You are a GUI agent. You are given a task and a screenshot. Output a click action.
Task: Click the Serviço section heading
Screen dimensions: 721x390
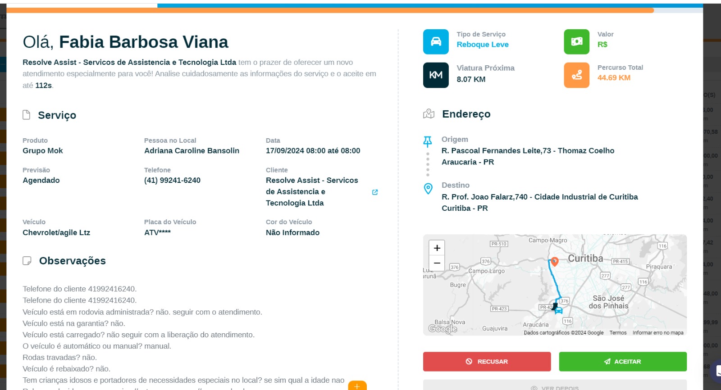[x=57, y=115]
